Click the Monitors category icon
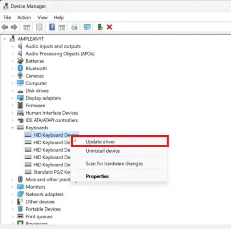Screen dimensions: 231x229 tap(20, 187)
